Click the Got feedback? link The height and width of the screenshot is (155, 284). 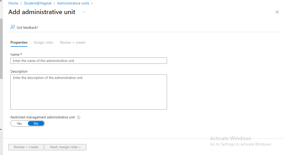pyautogui.click(x=27, y=27)
